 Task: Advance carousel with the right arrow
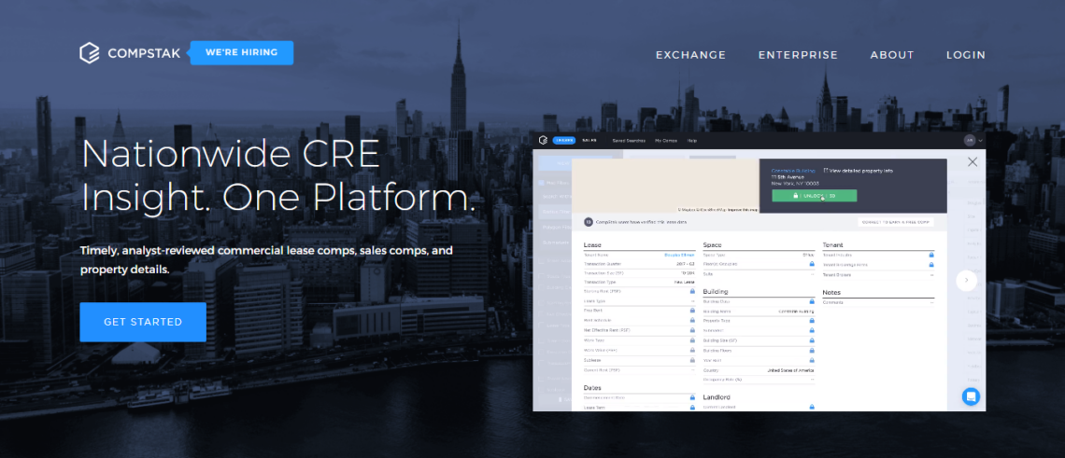click(966, 280)
